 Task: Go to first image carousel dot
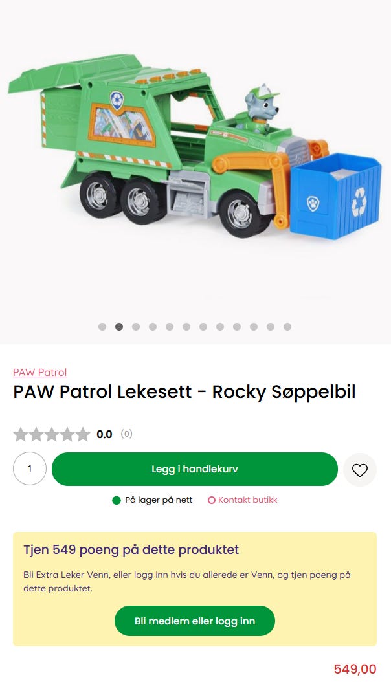[x=102, y=327]
